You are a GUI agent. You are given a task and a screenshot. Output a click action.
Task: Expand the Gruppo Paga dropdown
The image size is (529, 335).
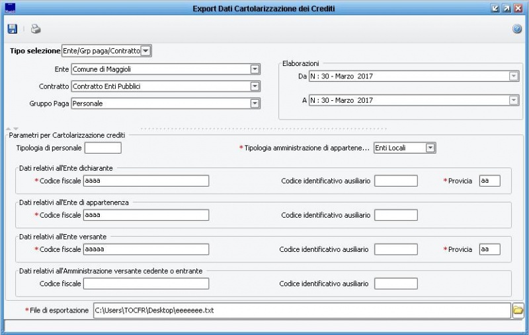click(255, 104)
